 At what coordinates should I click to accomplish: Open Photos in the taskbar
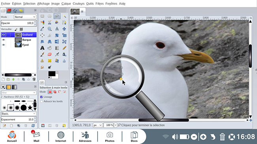pyautogui.click(x=110, y=137)
